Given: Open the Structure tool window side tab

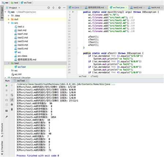Looking at the screenshot, I should click(2, 130).
